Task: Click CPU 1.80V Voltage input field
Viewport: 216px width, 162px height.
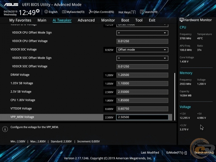Action: (142, 100)
